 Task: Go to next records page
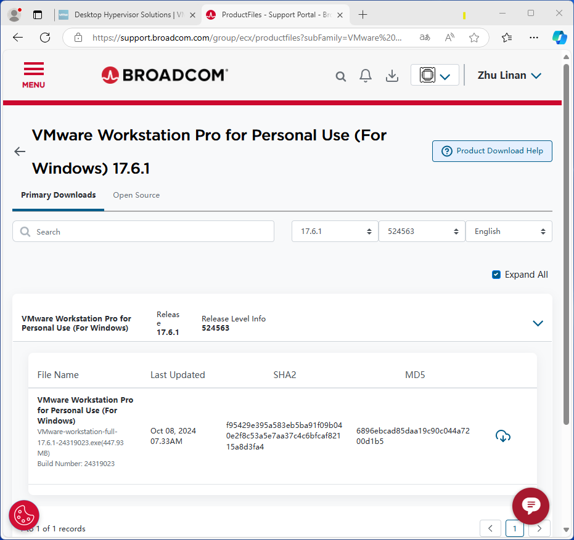539,529
